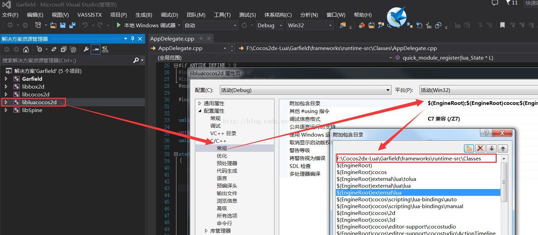The image size is (538, 235).
Task: Open the 调试(D) menu
Action: coord(169,15)
